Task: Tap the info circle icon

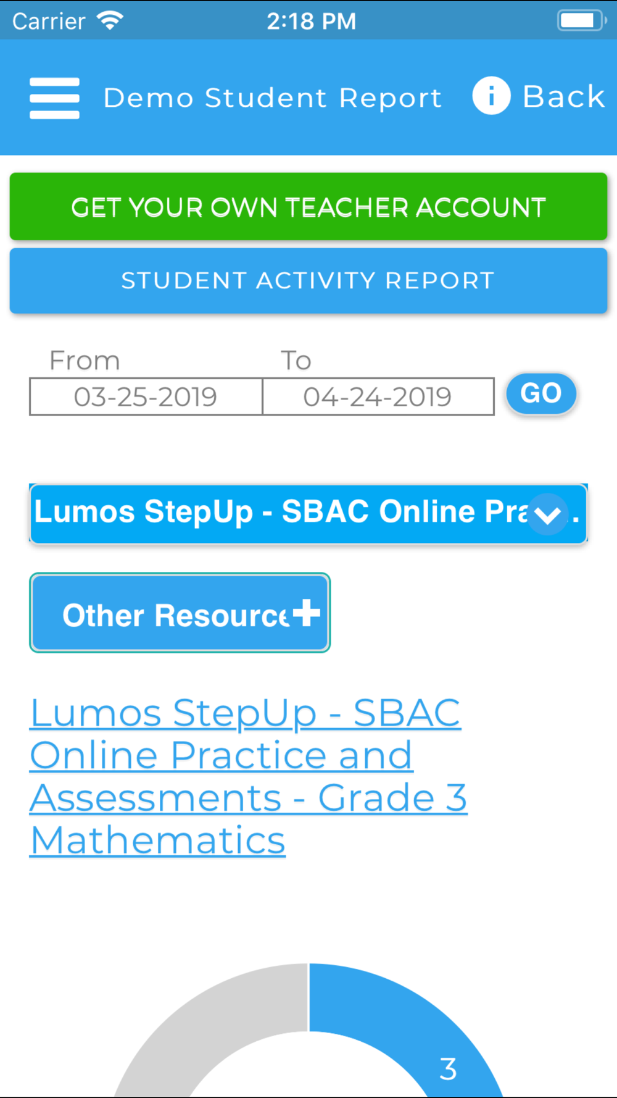Action: [491, 96]
